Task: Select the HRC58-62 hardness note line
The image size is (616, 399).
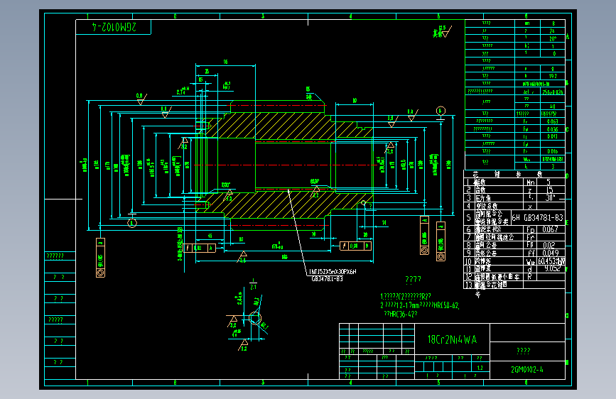Action: (420, 305)
